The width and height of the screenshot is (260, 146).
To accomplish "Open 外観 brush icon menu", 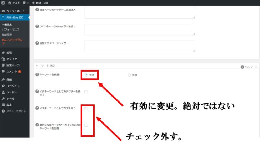I will 3,80.
